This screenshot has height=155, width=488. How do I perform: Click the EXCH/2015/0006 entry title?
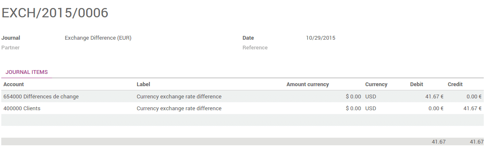(55, 13)
